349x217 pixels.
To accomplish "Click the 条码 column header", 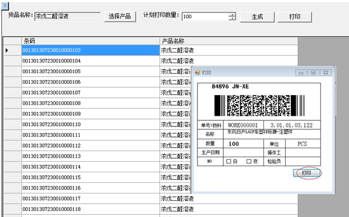I will pos(91,41).
